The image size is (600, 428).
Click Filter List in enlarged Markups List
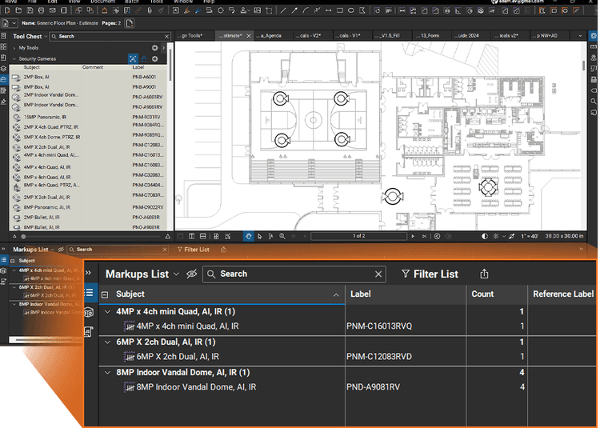point(430,274)
